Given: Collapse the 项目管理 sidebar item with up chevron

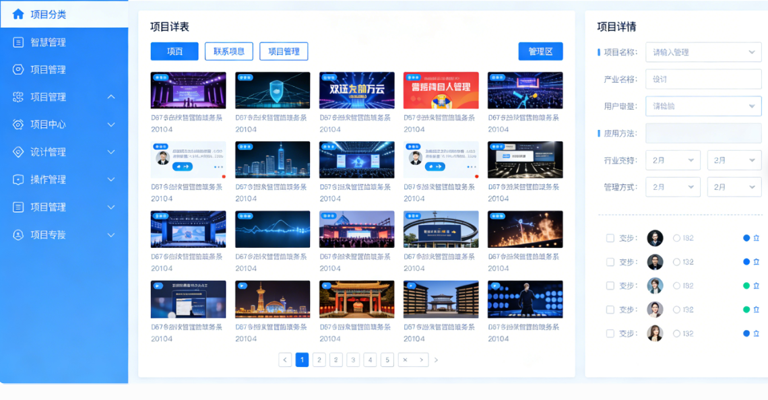Looking at the screenshot, I should click(111, 97).
